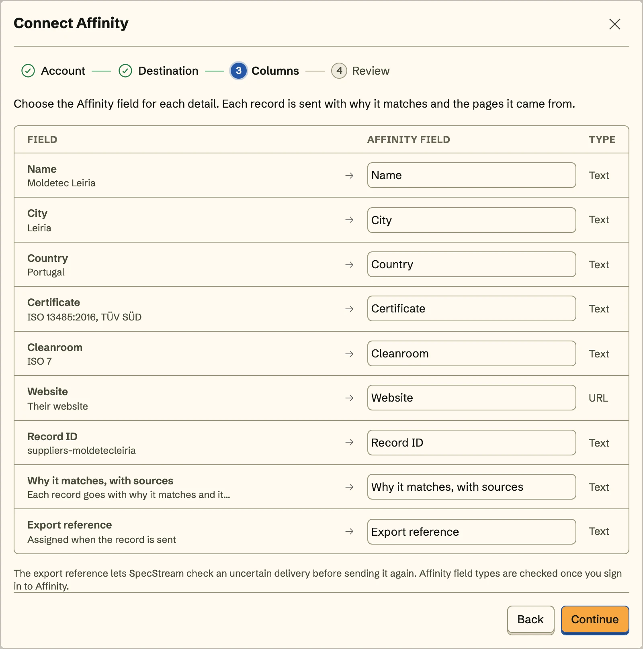The width and height of the screenshot is (643, 649).
Task: Click the step 4 Review badge
Action: tap(339, 71)
